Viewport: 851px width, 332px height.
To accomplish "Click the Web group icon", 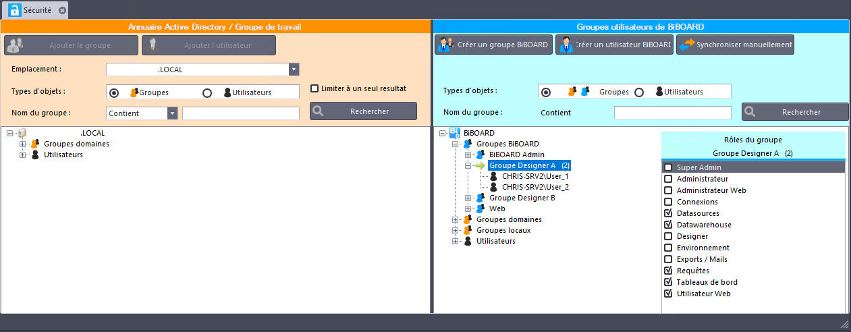I will pos(481,209).
